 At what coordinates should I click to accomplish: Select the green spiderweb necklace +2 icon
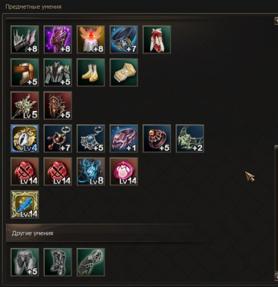pyautogui.click(x=190, y=139)
